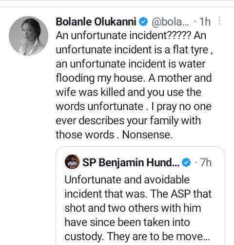Select the 'An unfortunate incident?????' opening line
Image resolution: width=234 pixels, height=245 pixels.
pyautogui.click(x=123, y=35)
